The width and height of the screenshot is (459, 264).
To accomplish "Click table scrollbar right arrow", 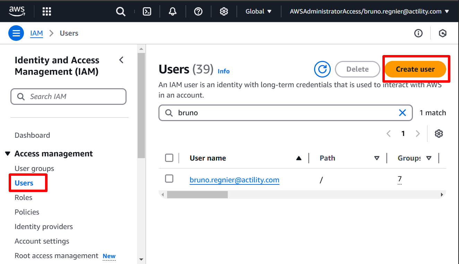I will coord(442,195).
